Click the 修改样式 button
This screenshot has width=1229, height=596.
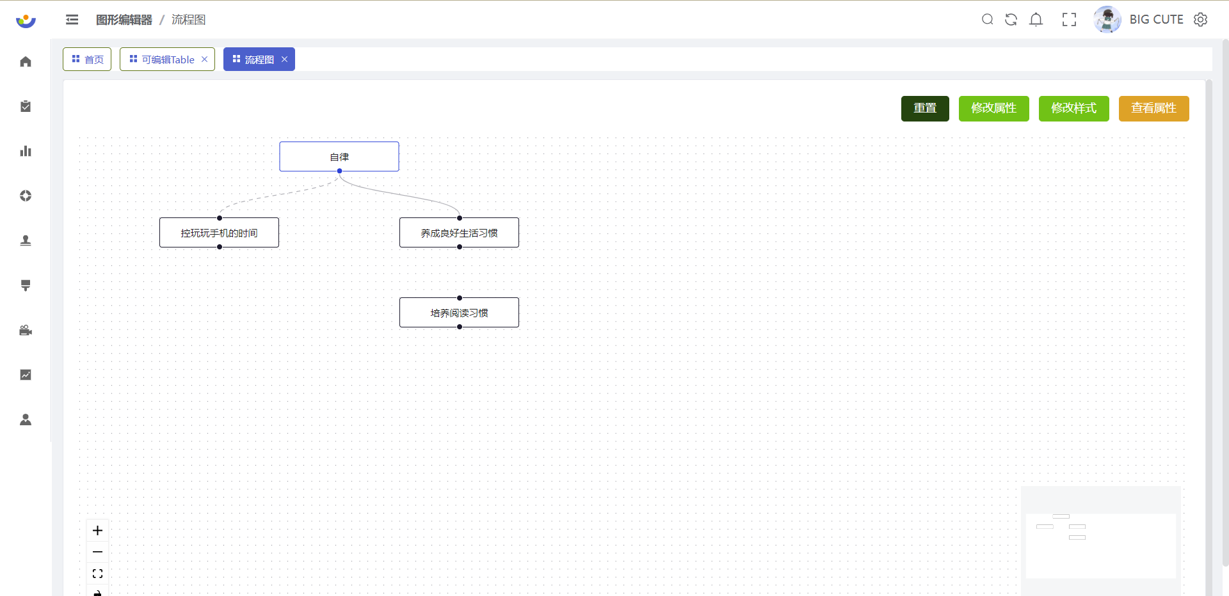pos(1073,108)
